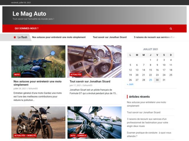The image size is (189, 141).
Task: Open ticker headline Tout savoir sur Jonathan Sicard
Action: coord(110,37)
